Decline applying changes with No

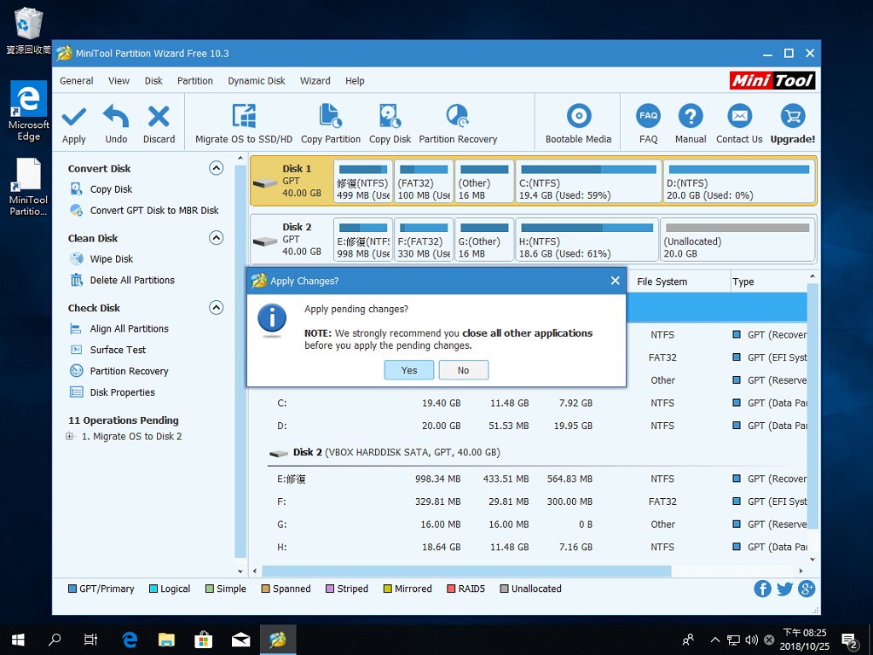click(463, 370)
